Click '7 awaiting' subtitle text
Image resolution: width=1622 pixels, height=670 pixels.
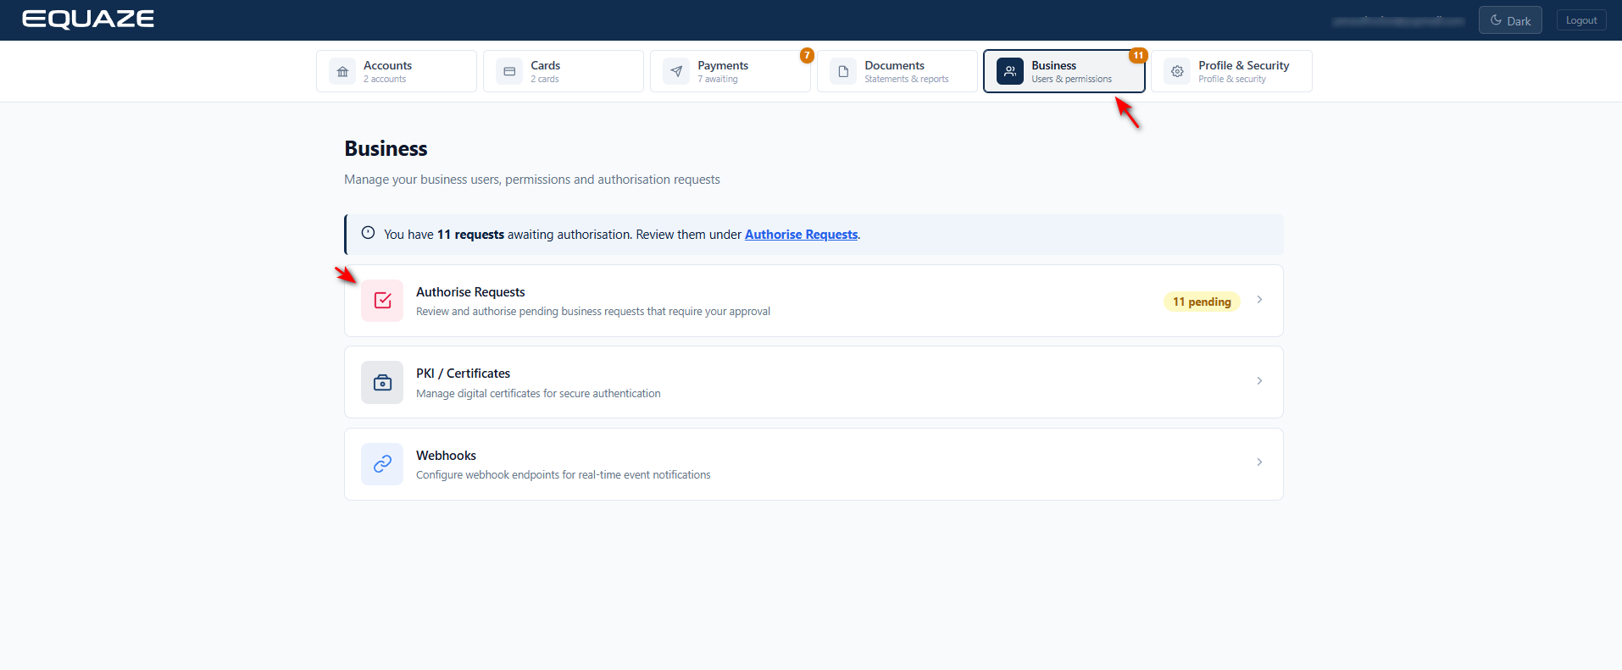pos(718,80)
